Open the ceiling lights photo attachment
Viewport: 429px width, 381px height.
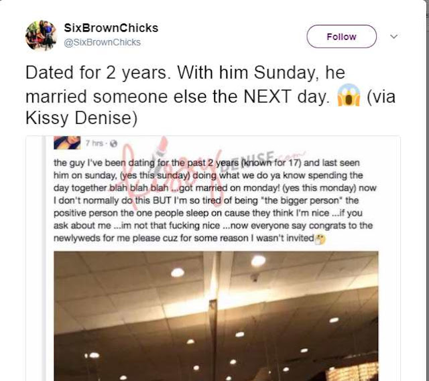216,316
